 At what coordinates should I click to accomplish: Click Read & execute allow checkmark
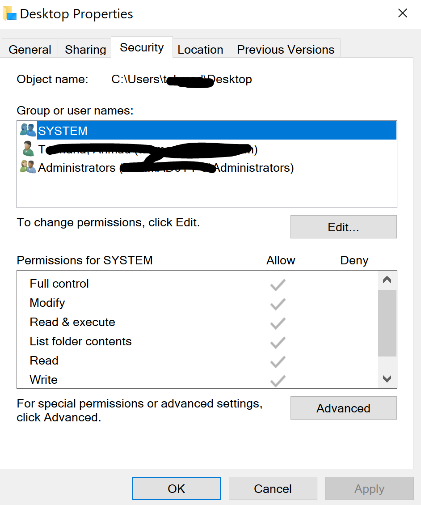click(278, 323)
